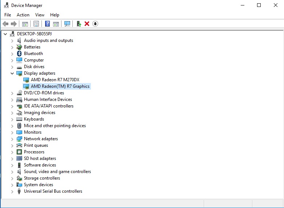
Task: Click the Print queues printer icon
Action: click(x=19, y=145)
